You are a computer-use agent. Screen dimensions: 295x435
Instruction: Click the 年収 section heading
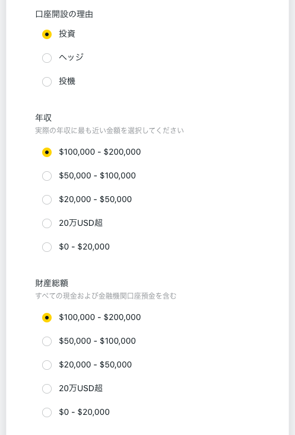43,117
